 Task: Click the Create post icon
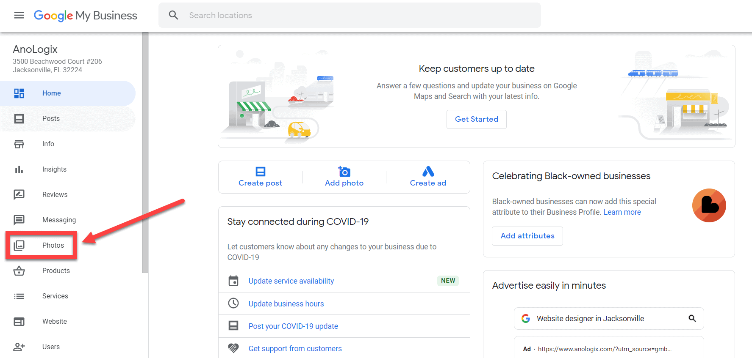pos(260,171)
